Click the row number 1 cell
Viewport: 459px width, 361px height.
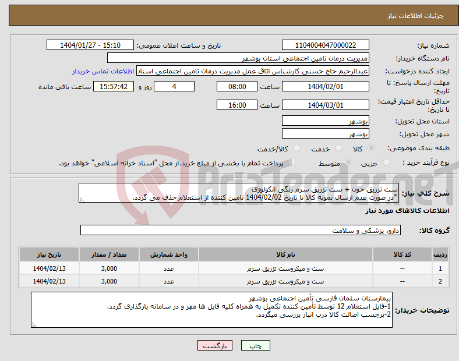click(x=440, y=268)
